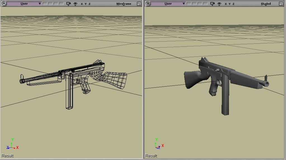The height and width of the screenshot is (160, 286).
Task: Click the second memo camera slot in viewport B
Action: pos(194,3)
